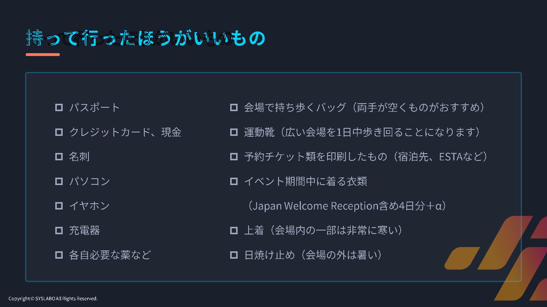Tick the パソコン checkbox
Viewport: 547px width, 307px height.
pyautogui.click(x=59, y=181)
